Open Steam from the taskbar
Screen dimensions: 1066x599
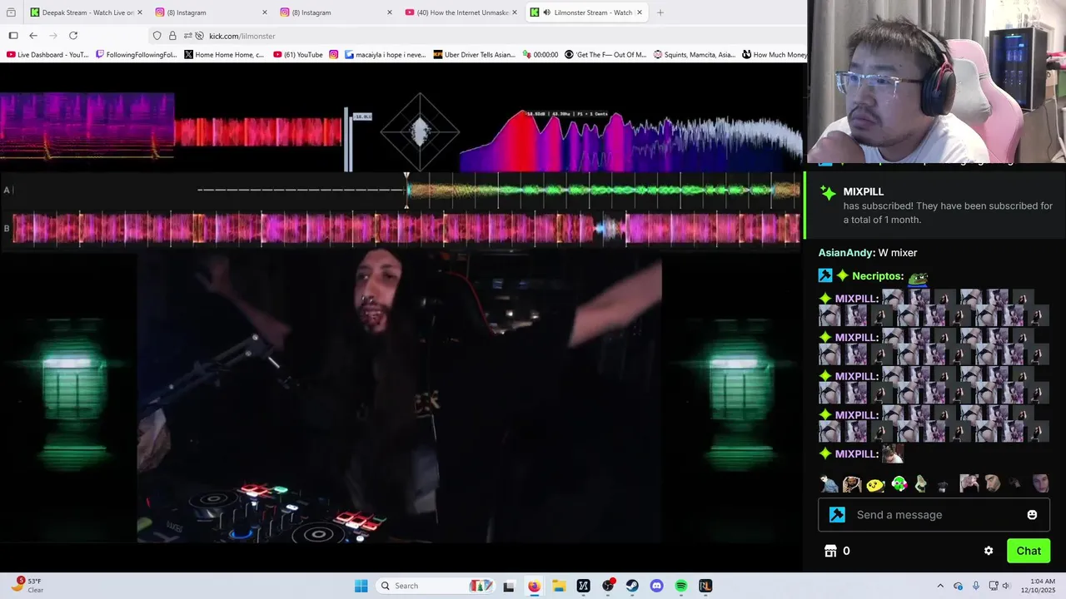[x=632, y=586]
